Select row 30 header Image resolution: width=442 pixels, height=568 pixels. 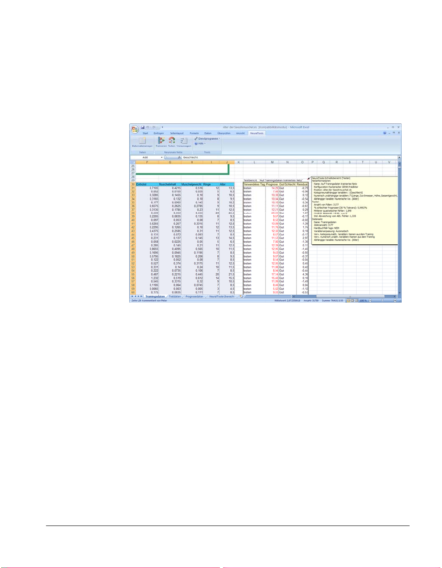[133, 184]
